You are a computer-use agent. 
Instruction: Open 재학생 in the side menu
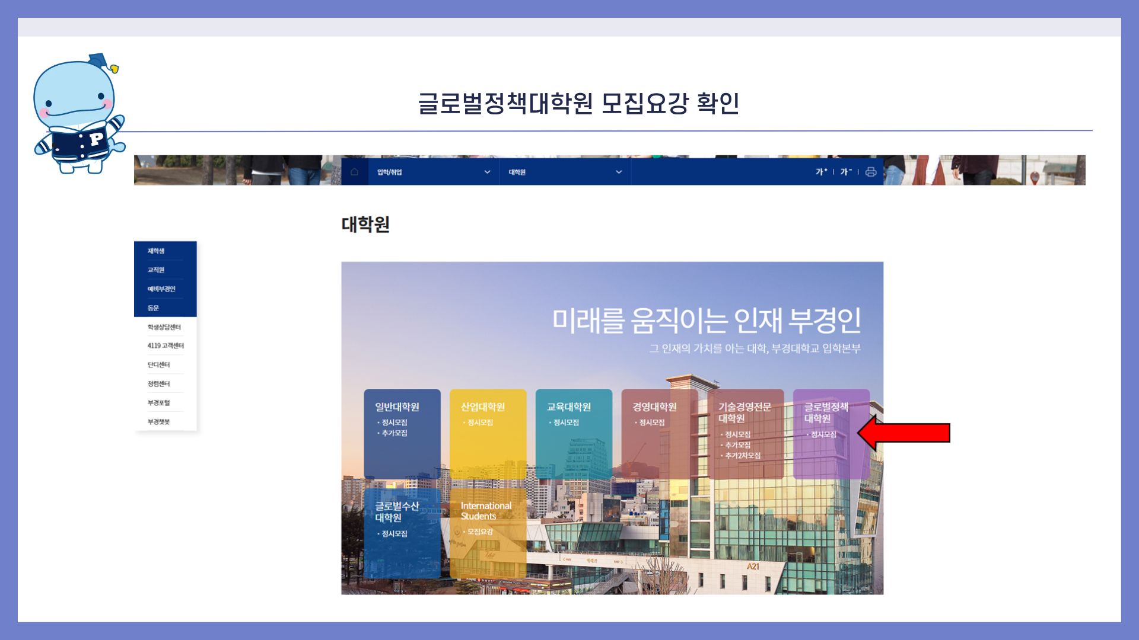(157, 251)
